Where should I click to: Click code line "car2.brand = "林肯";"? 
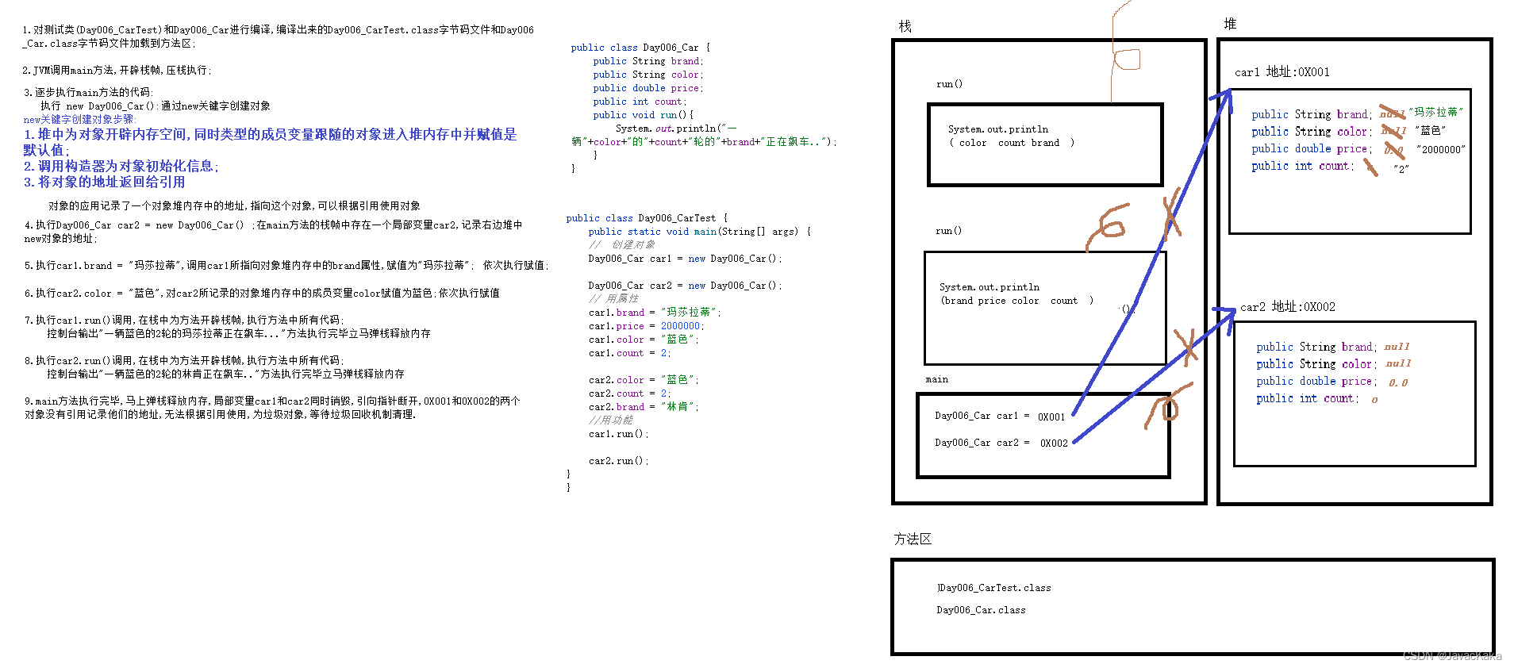coord(644,407)
